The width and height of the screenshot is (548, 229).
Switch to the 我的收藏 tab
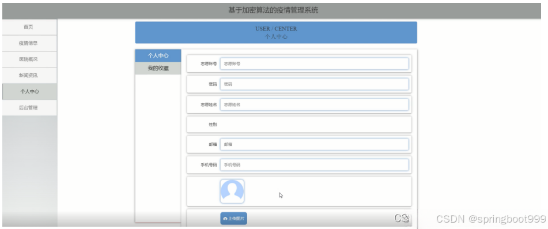click(158, 68)
